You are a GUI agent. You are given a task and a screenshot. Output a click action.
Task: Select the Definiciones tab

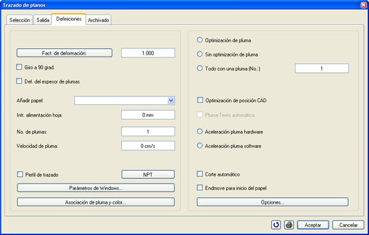[69, 19]
